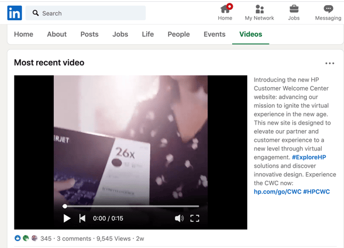Open Home from the top navigation
The height and width of the screenshot is (248, 344).
point(225,13)
